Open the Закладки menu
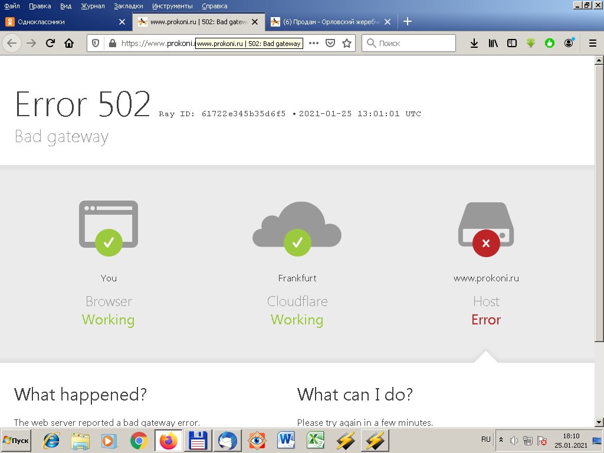The height and width of the screenshot is (453, 604). tap(129, 6)
